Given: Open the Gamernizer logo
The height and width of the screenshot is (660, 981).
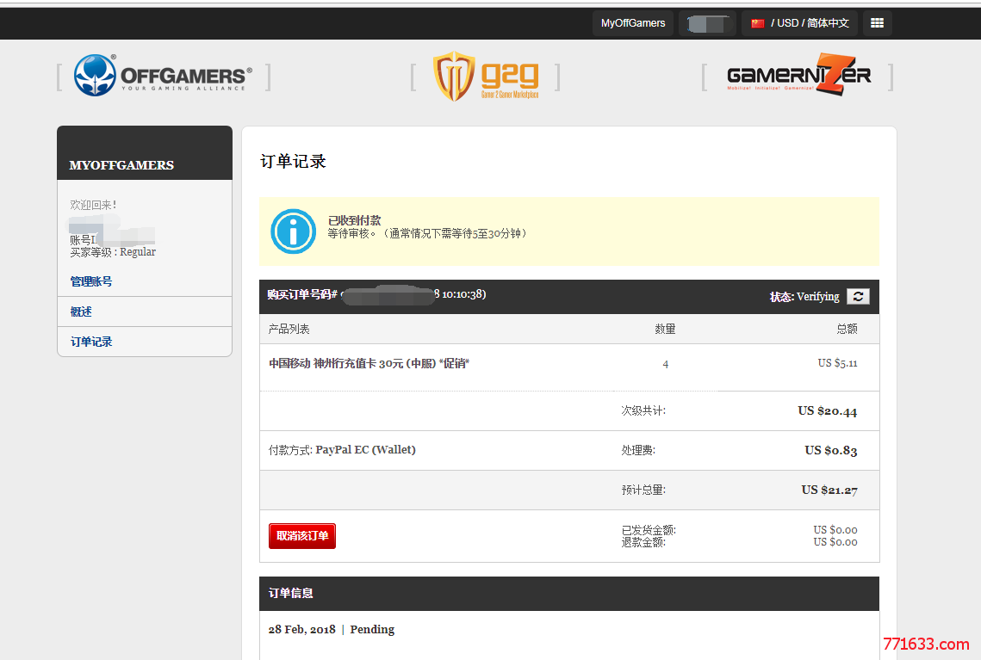Looking at the screenshot, I should (798, 75).
